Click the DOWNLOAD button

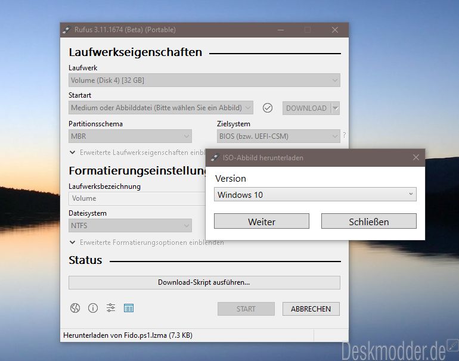(306, 108)
